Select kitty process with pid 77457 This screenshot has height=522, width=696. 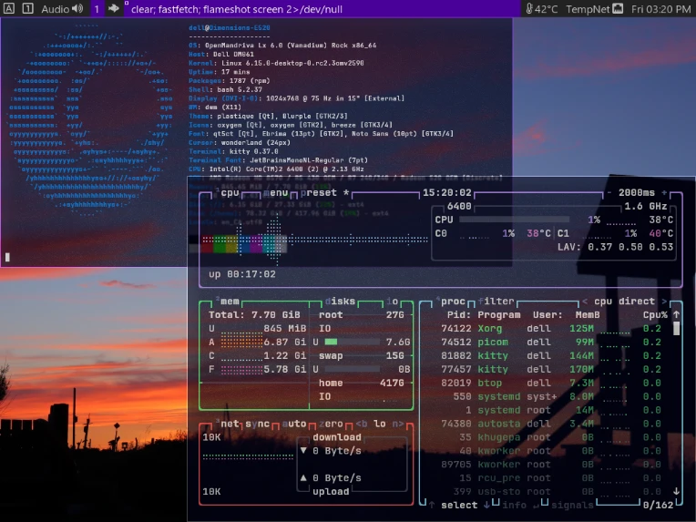pos(551,369)
